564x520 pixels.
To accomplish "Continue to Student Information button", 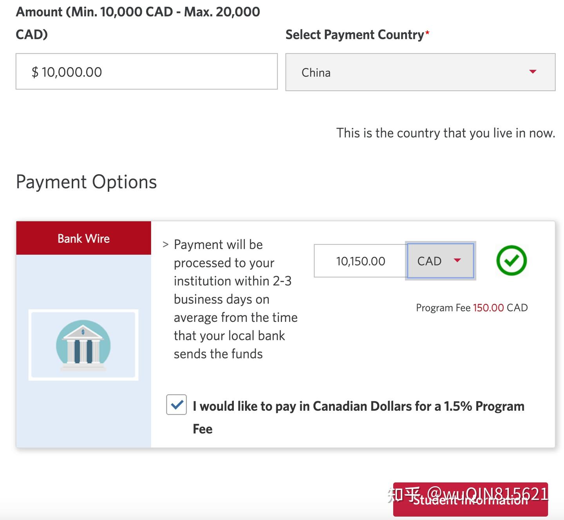I will click(x=470, y=499).
